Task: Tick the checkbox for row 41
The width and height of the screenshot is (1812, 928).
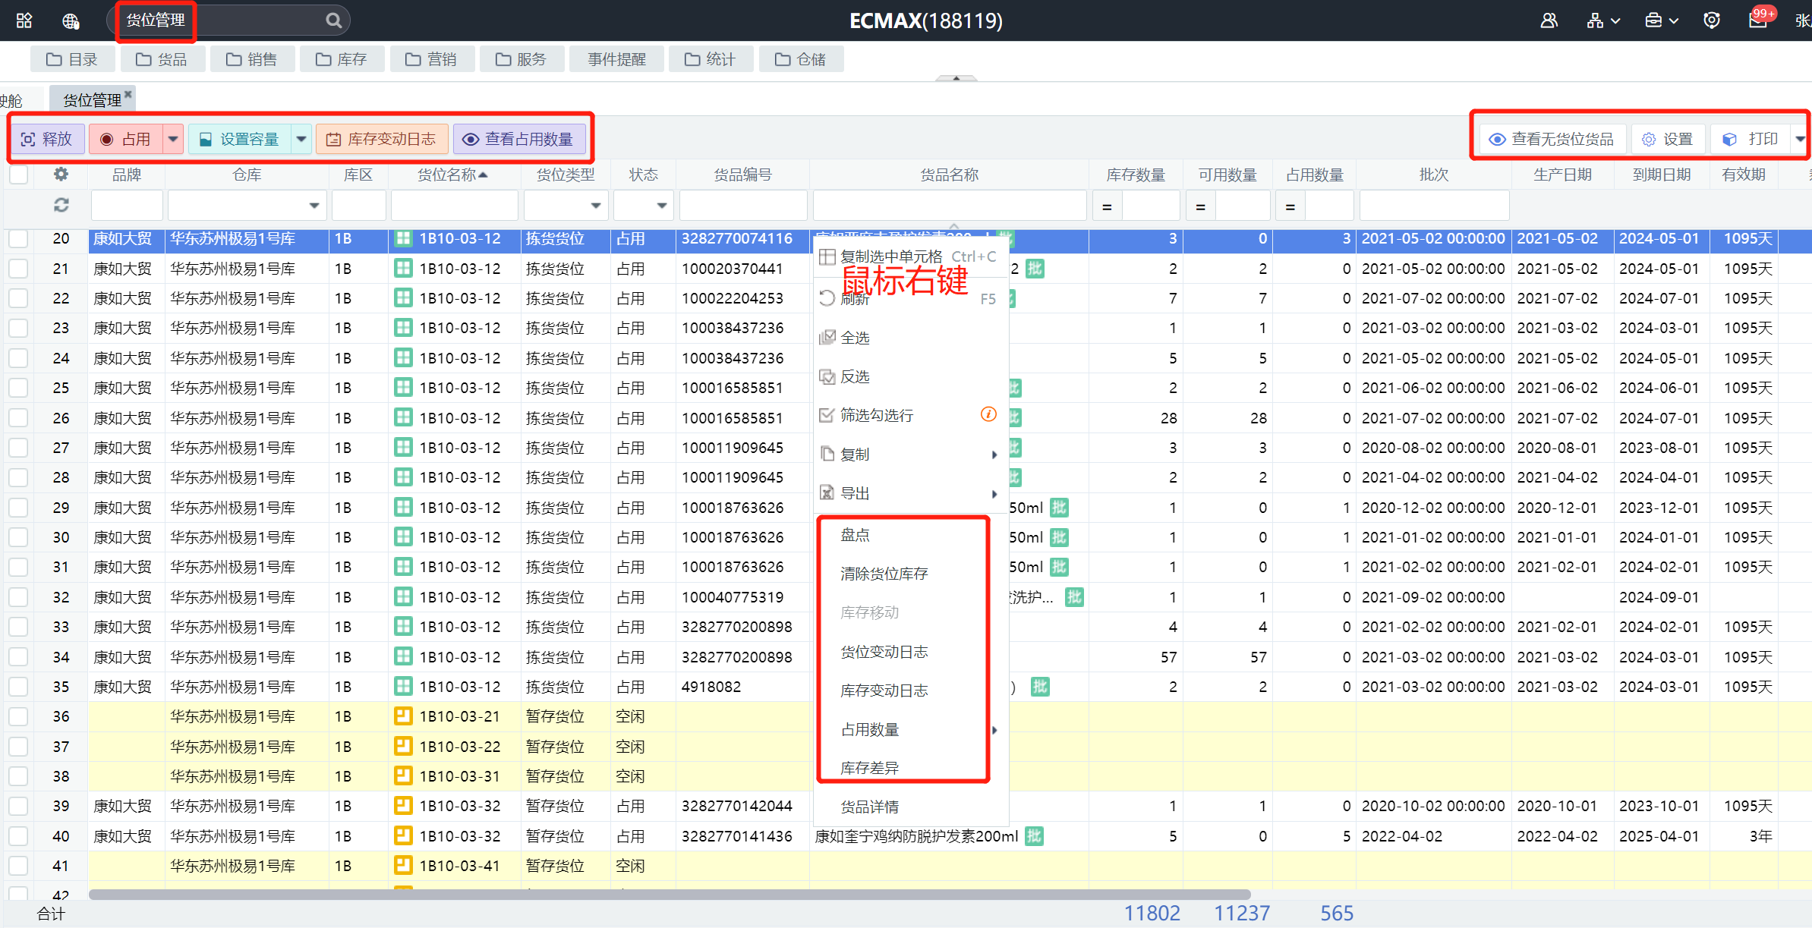Action: tap(18, 866)
